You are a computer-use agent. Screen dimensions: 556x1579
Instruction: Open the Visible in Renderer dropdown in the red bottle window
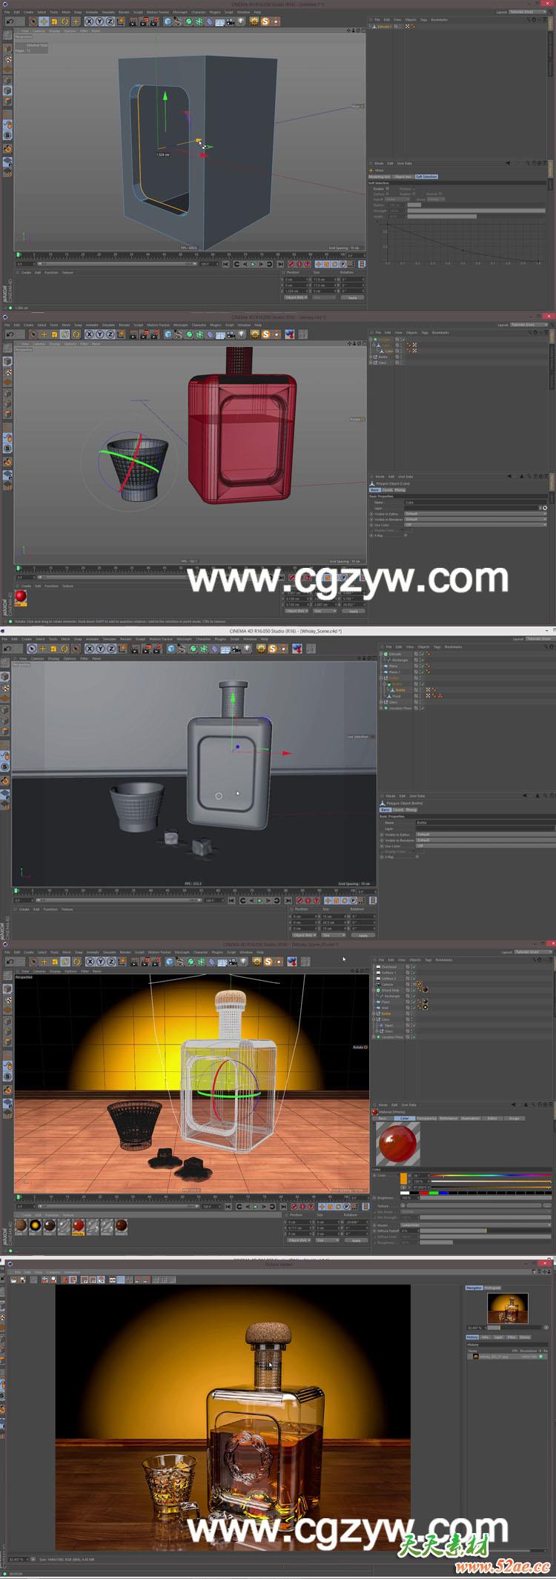point(475,520)
